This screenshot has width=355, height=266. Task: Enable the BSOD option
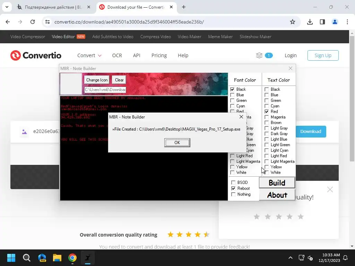(233, 183)
